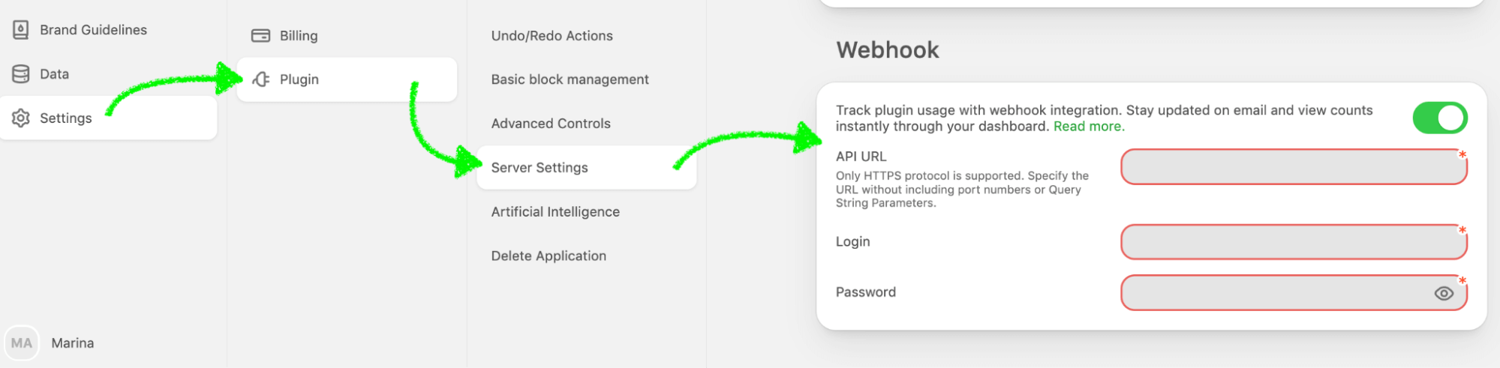The width and height of the screenshot is (1500, 368).
Task: Select Undo/Redo Actions option
Action: point(552,36)
